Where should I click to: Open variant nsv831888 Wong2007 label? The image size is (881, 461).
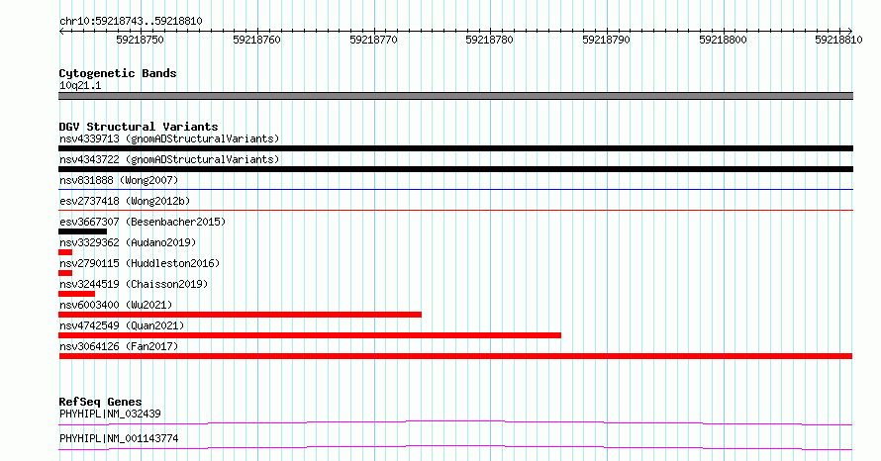119,180
